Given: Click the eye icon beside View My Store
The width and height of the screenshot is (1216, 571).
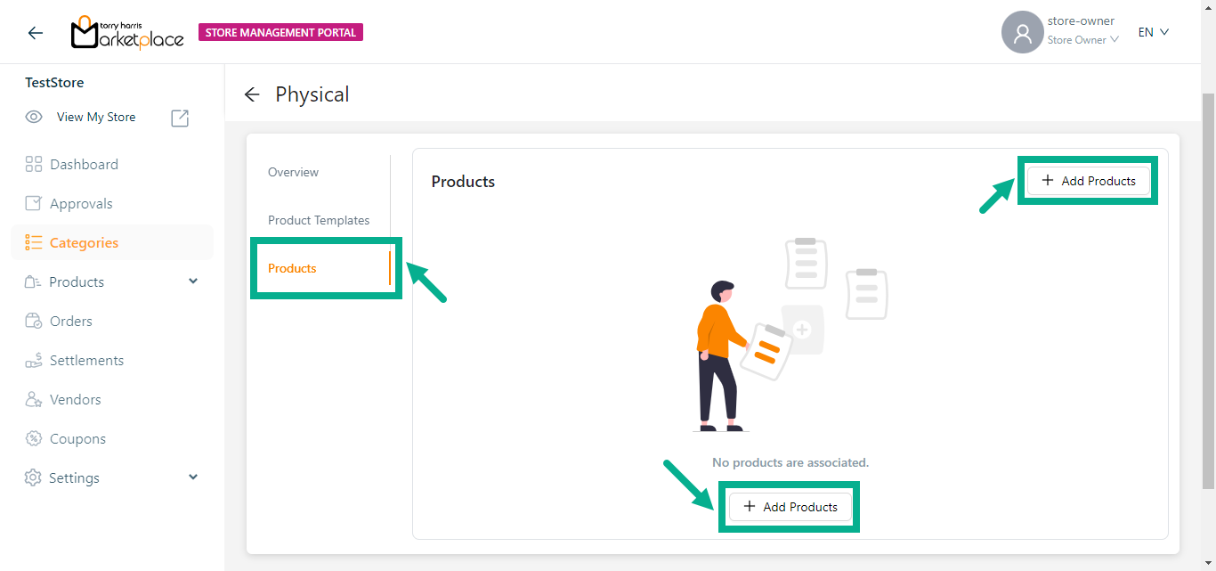Looking at the screenshot, I should (34, 117).
